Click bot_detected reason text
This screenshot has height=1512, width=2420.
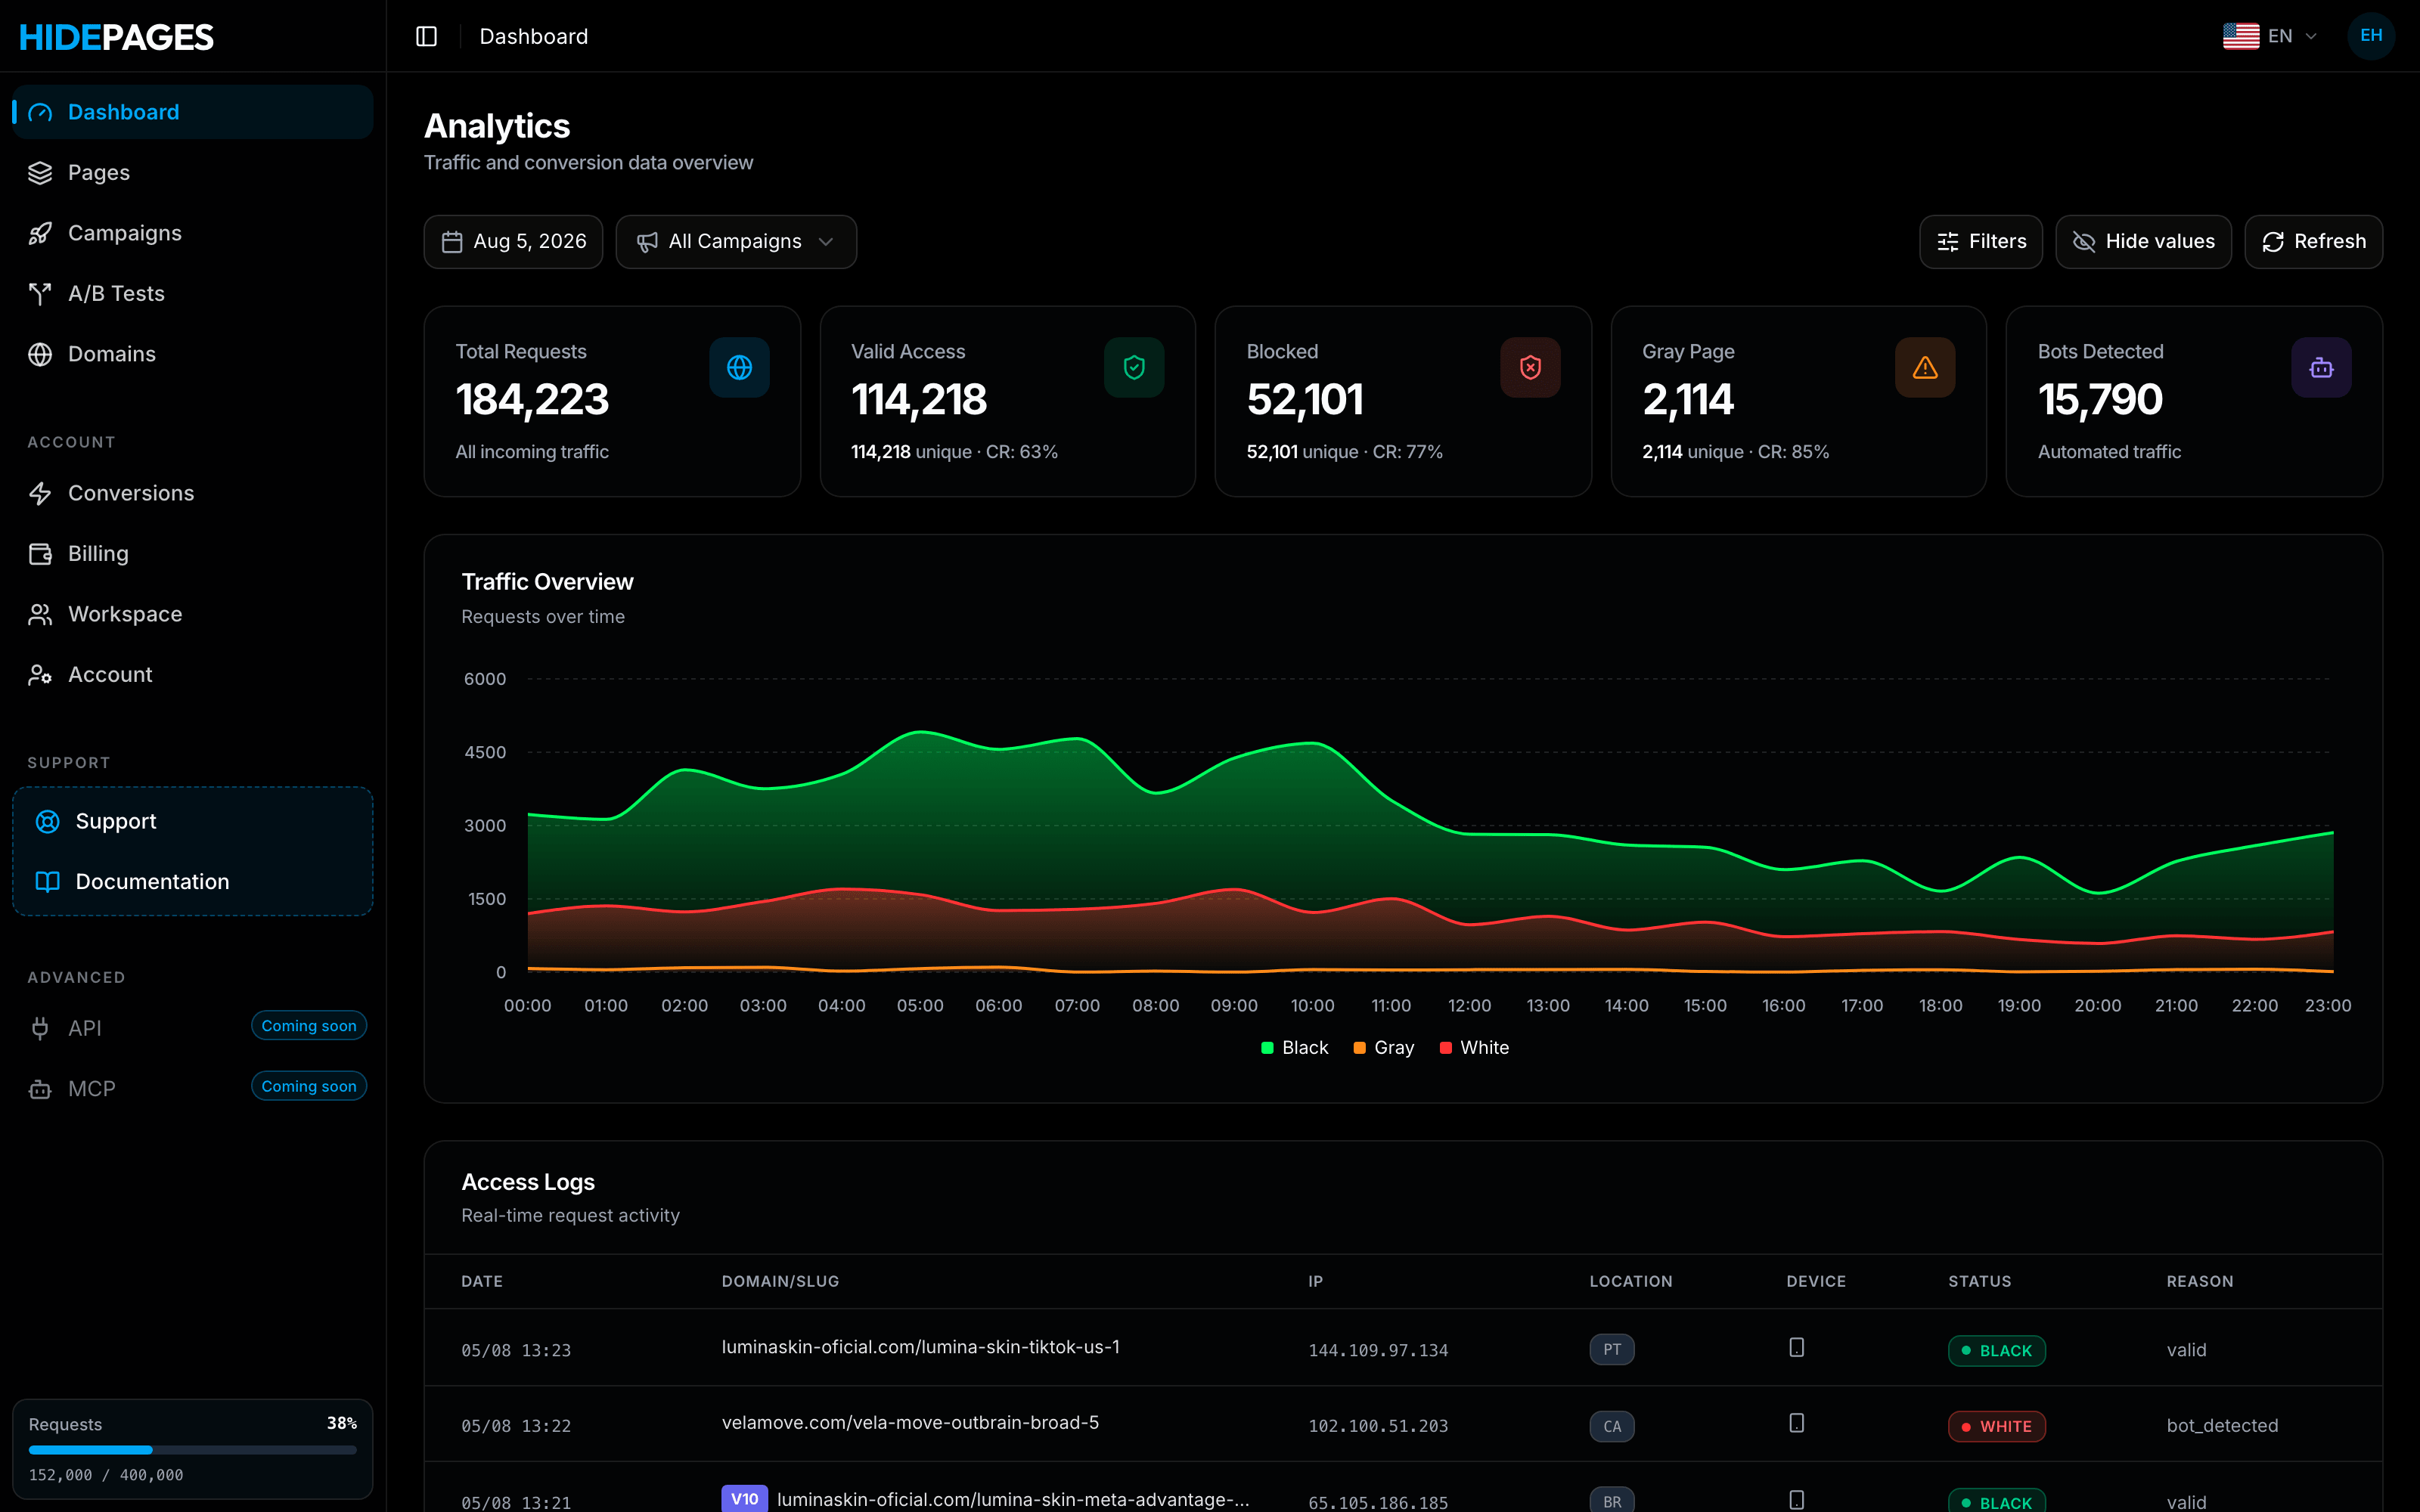click(x=2222, y=1426)
